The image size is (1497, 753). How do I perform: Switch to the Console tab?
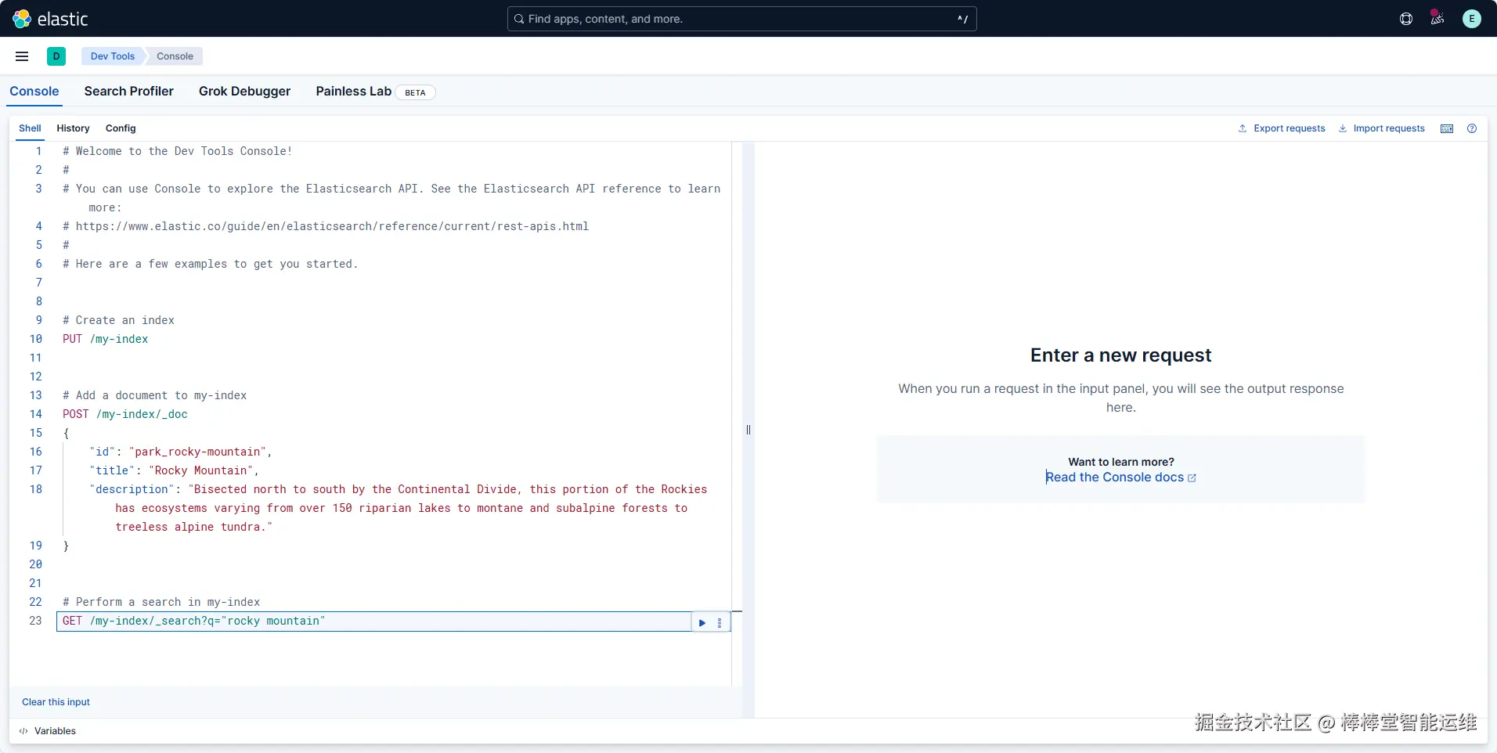(x=34, y=92)
